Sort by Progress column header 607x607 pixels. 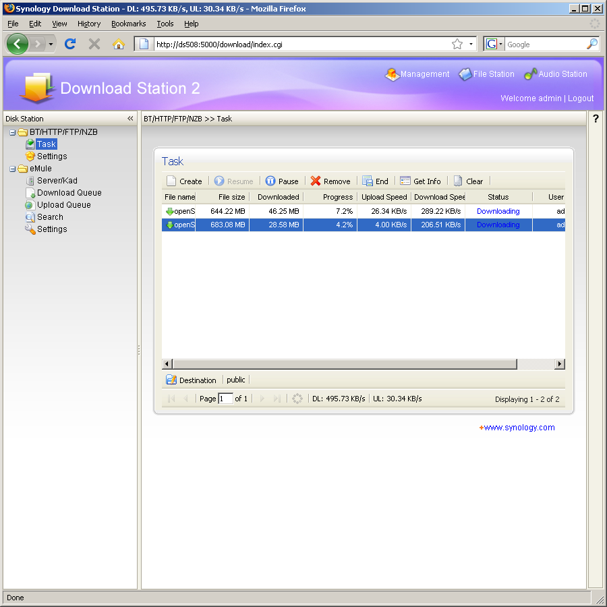(330, 197)
